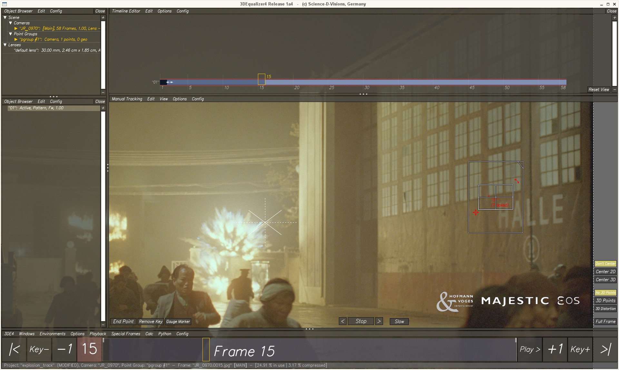Click the Reset View button
The width and height of the screenshot is (619, 370).
(x=599, y=89)
